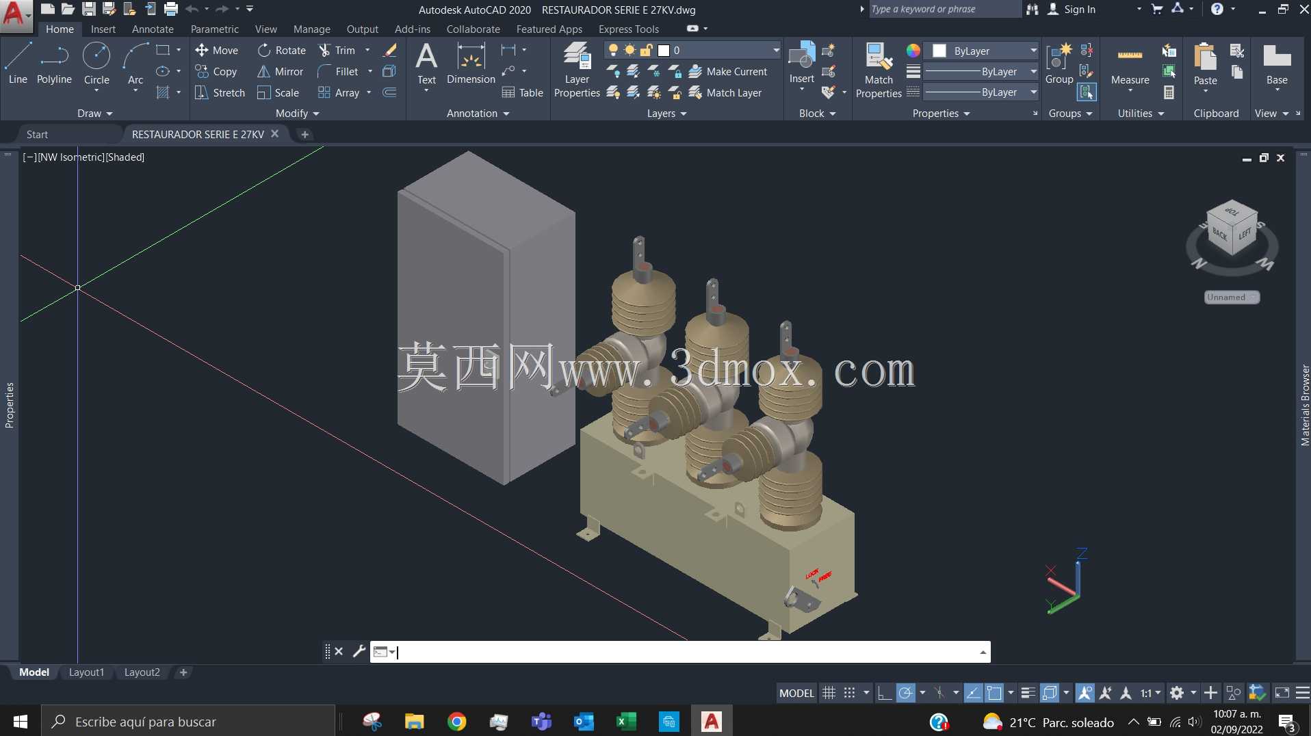This screenshot has height=736, width=1311.
Task: Toggle lineweight display in status bar
Action: pos(1028,693)
